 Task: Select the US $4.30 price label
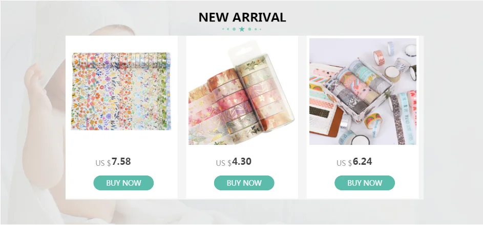coord(234,162)
